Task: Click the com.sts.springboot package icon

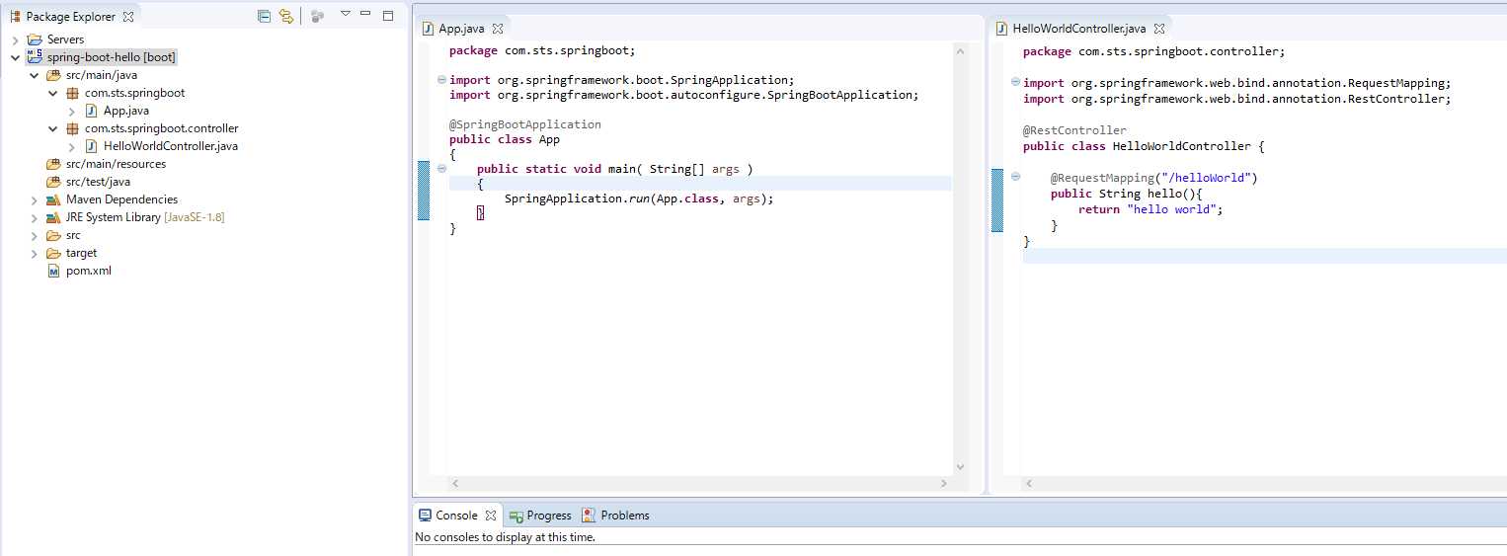Action: tap(72, 93)
